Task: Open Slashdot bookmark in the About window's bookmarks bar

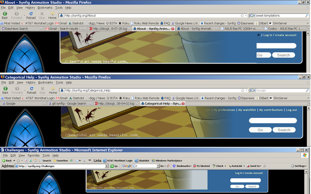Action: pyautogui.click(x=76, y=23)
